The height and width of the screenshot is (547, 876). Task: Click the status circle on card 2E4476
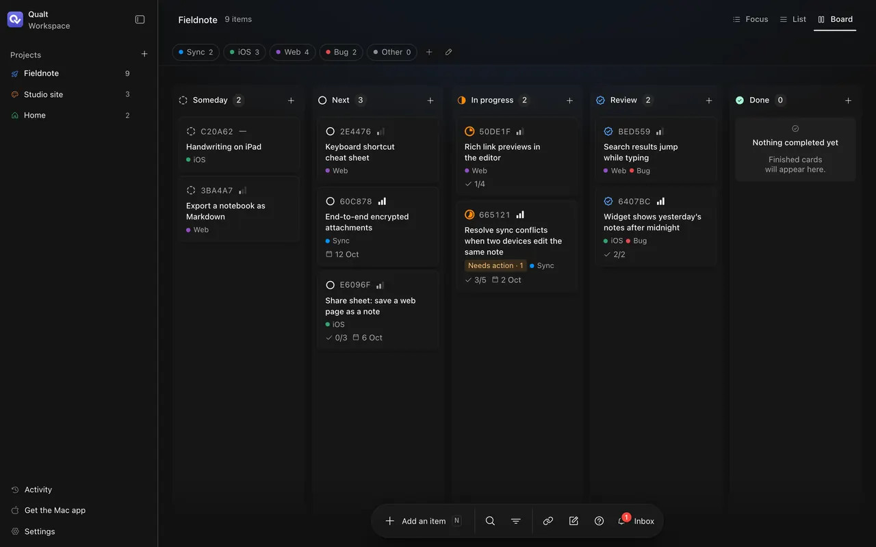coord(331,131)
